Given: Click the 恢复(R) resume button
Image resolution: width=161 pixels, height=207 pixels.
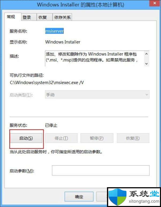Looking at the screenshot, I should (x=133, y=138).
